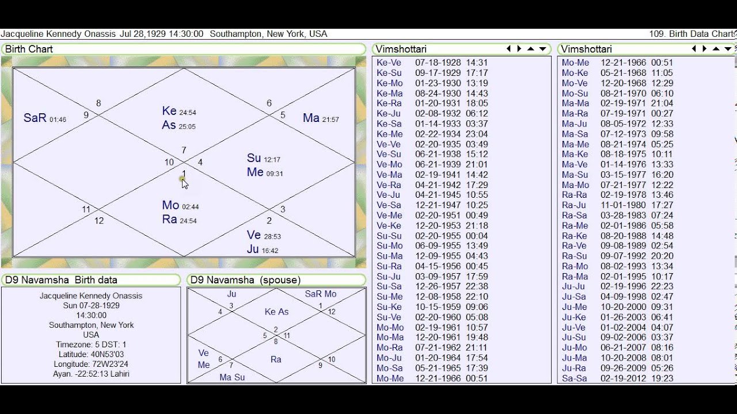This screenshot has height=414, width=737.
Task: Click left arrow in second Vimshottari header
Action: [x=694, y=49]
